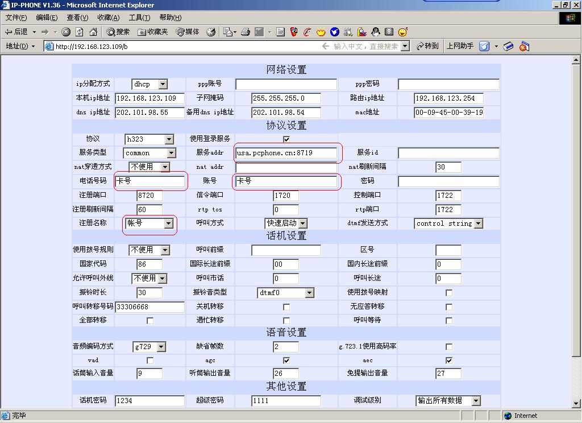The height and width of the screenshot is (423, 582).
Task: Click the Windows logo throbber icon
Action: click(569, 18)
